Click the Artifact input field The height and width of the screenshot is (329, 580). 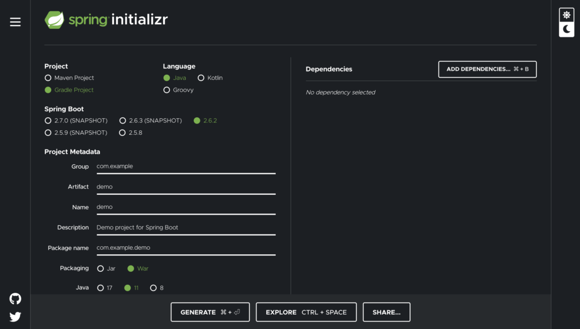186,187
